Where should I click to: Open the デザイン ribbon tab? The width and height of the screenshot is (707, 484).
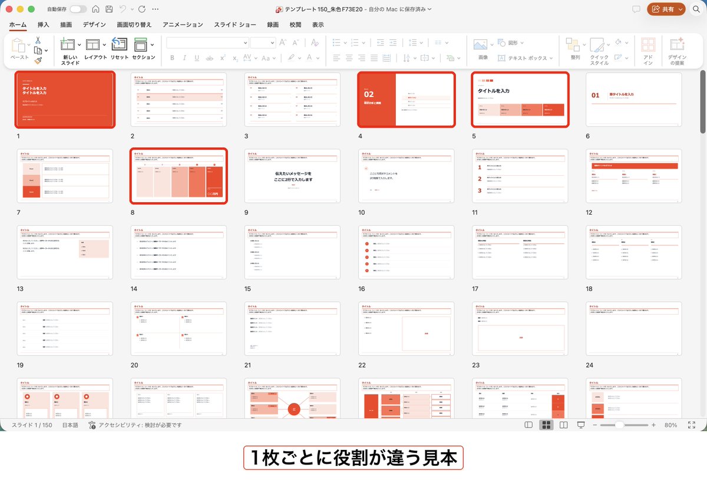94,25
